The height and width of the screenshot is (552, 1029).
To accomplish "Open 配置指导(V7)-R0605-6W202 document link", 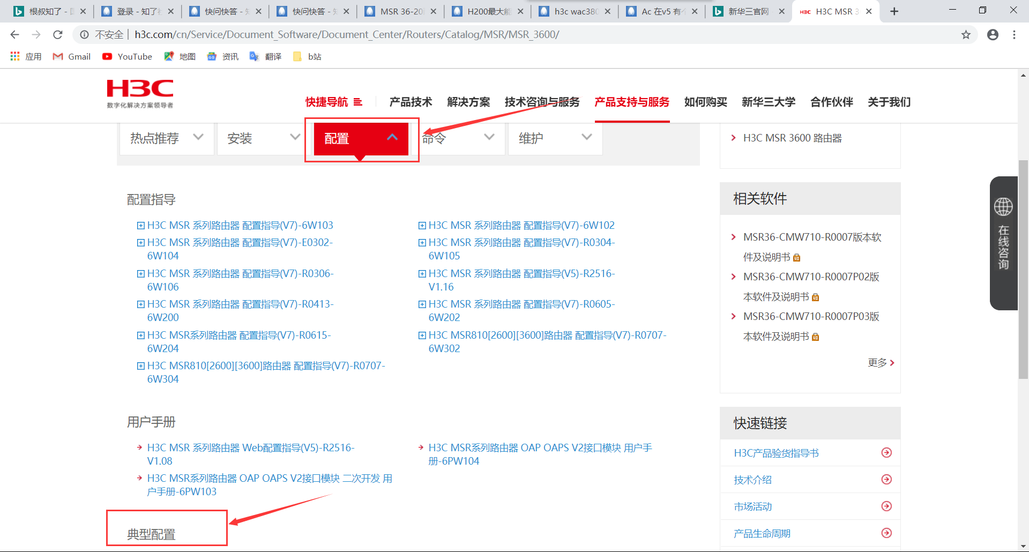I will pos(521,310).
